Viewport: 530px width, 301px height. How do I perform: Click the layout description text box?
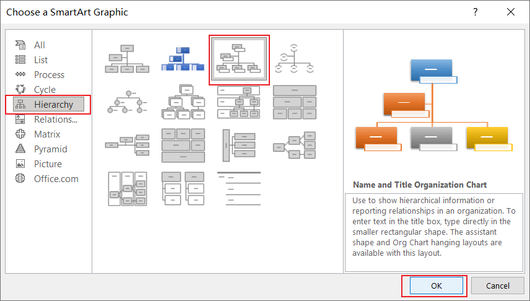tap(434, 232)
